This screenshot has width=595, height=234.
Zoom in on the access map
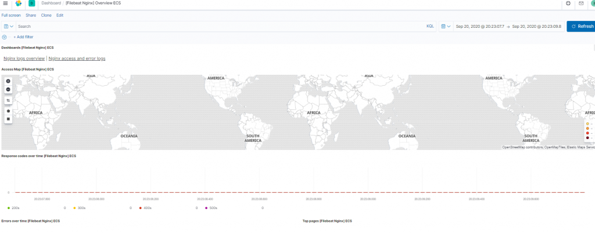(x=8, y=81)
